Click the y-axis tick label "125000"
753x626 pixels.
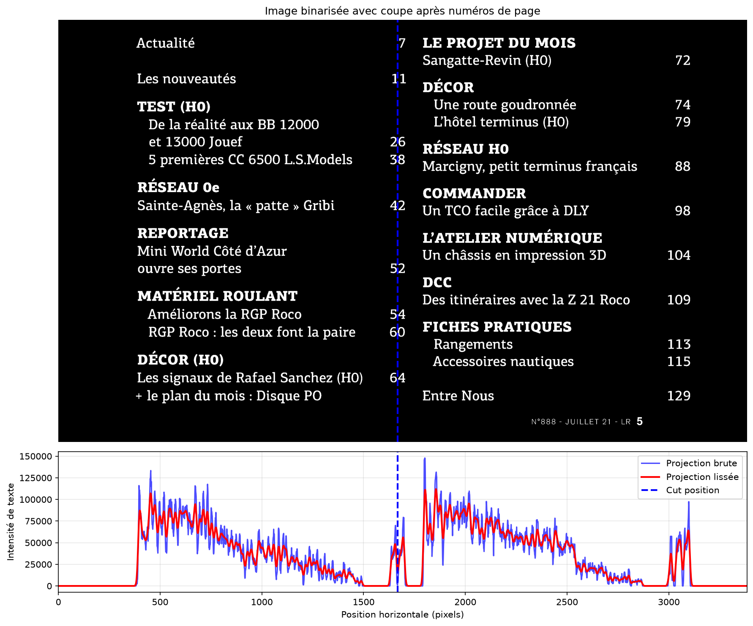pyautogui.click(x=36, y=478)
